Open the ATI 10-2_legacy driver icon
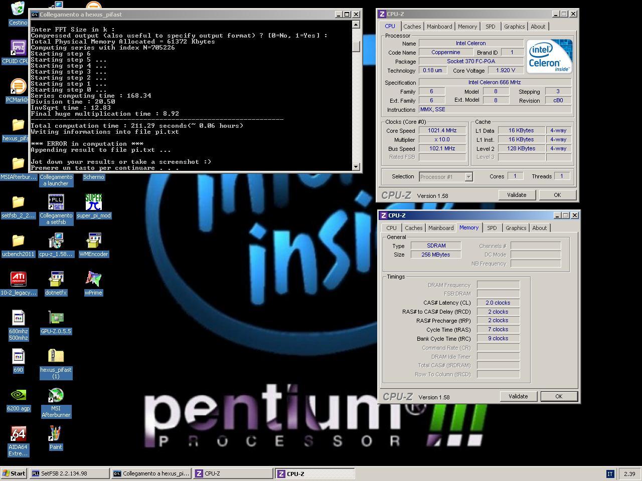 (18, 280)
